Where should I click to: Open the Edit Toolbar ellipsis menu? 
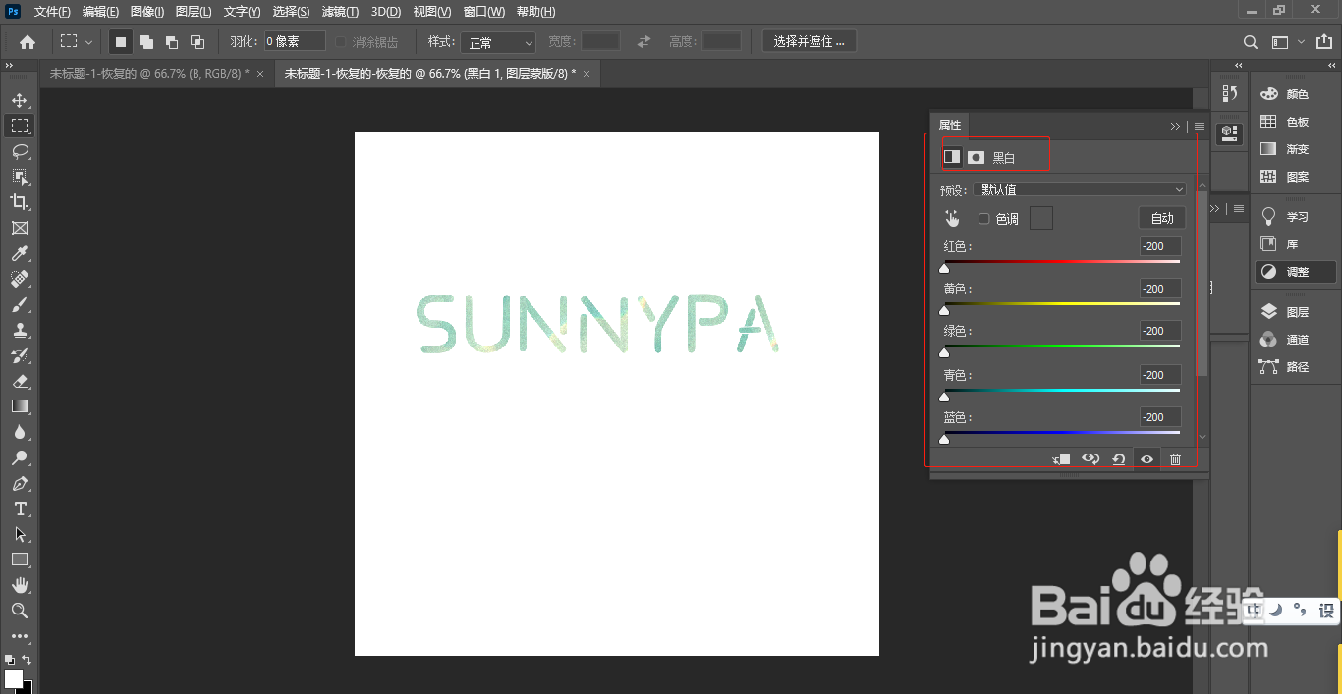coord(19,636)
